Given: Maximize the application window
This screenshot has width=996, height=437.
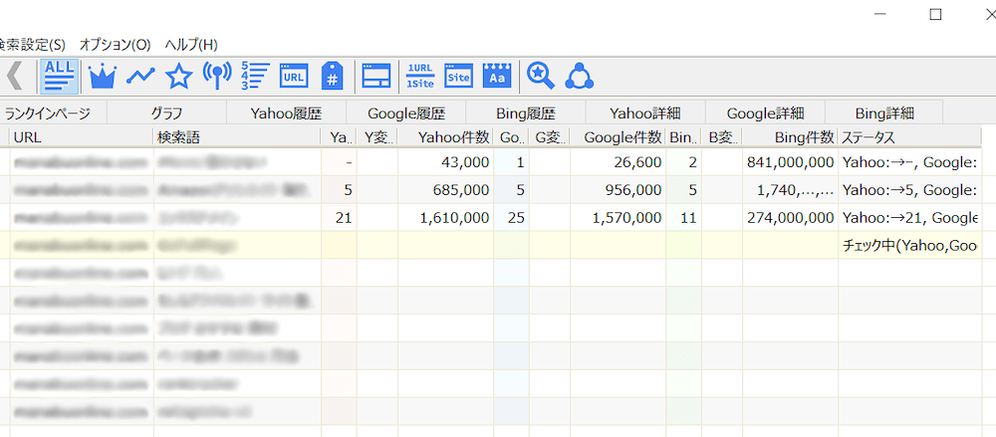Looking at the screenshot, I should (x=935, y=15).
